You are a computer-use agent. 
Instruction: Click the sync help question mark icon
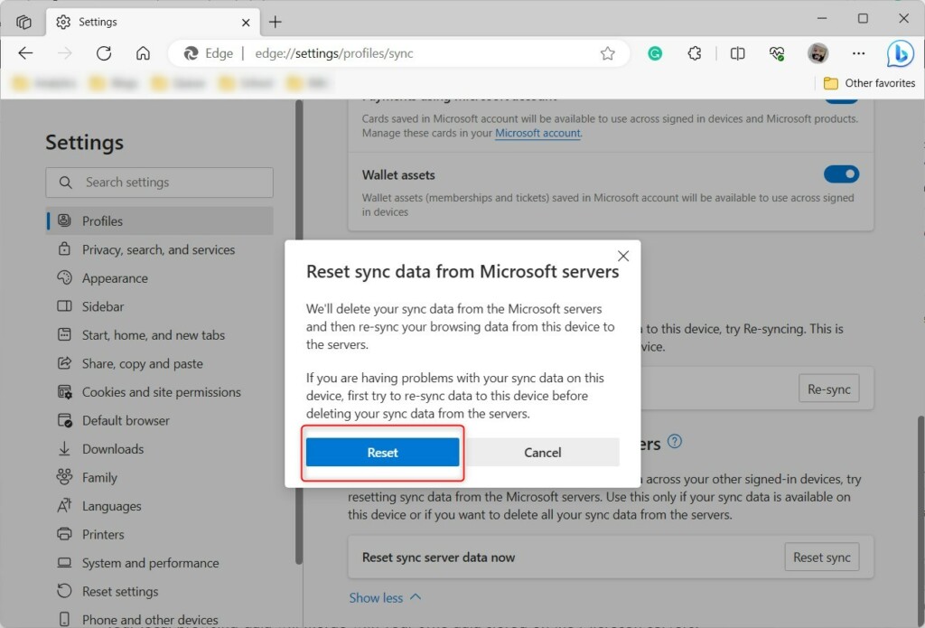click(x=674, y=443)
